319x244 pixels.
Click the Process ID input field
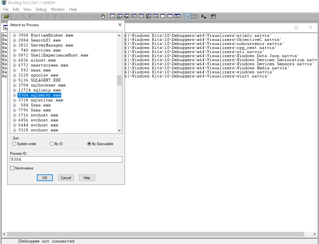click(x=66, y=159)
